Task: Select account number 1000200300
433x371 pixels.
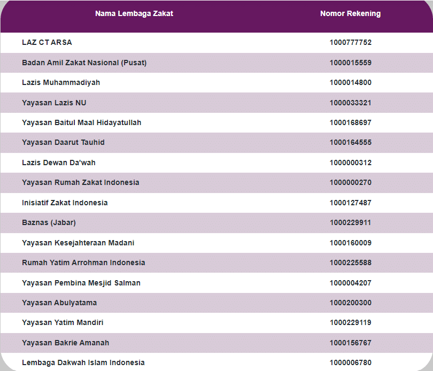Action: coord(351,303)
